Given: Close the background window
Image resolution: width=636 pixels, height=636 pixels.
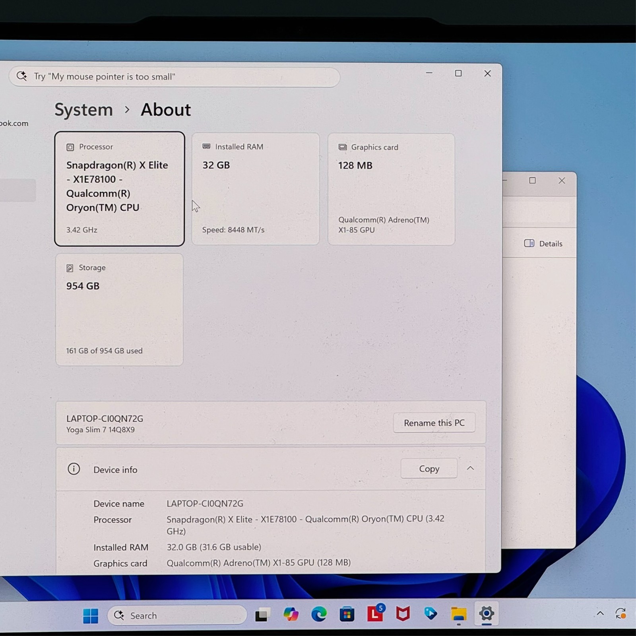Looking at the screenshot, I should coord(562,180).
